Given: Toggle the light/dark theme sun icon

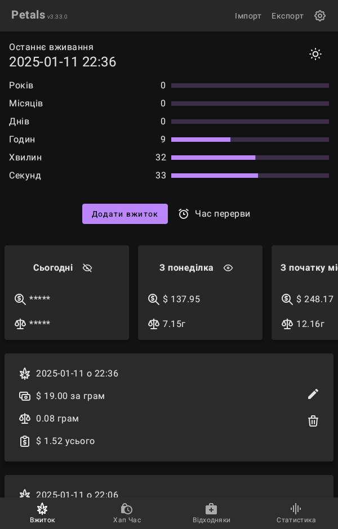Looking at the screenshot, I should pos(315,54).
